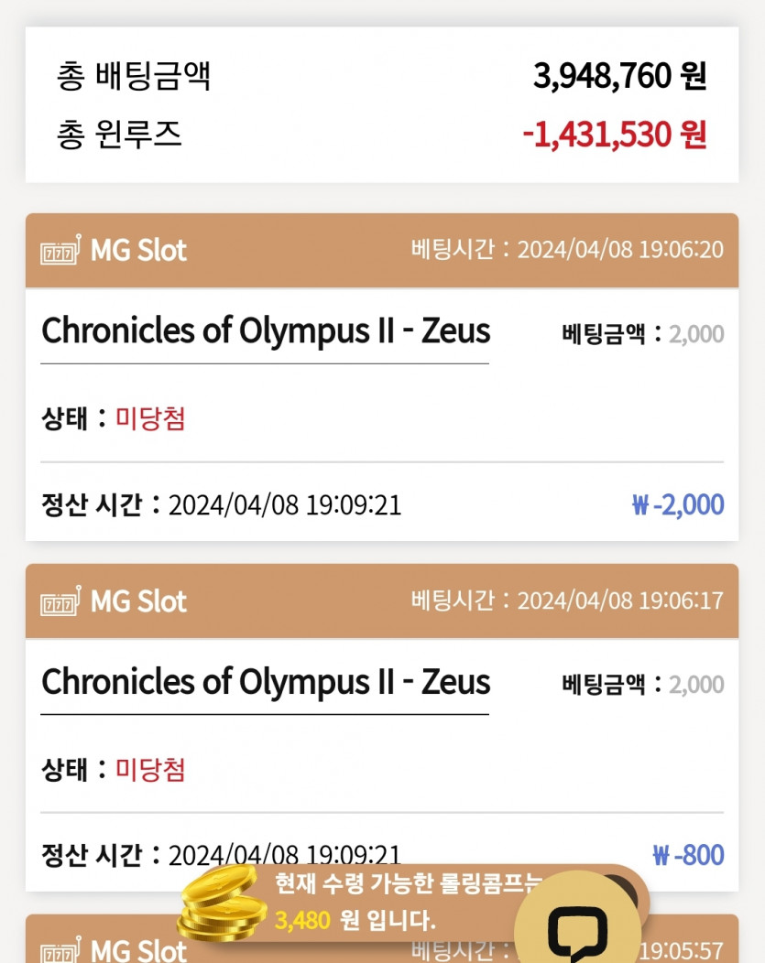Select the total win/loss value -1,431,530 원
Image resolution: width=765 pixels, height=963 pixels.
pos(614,135)
